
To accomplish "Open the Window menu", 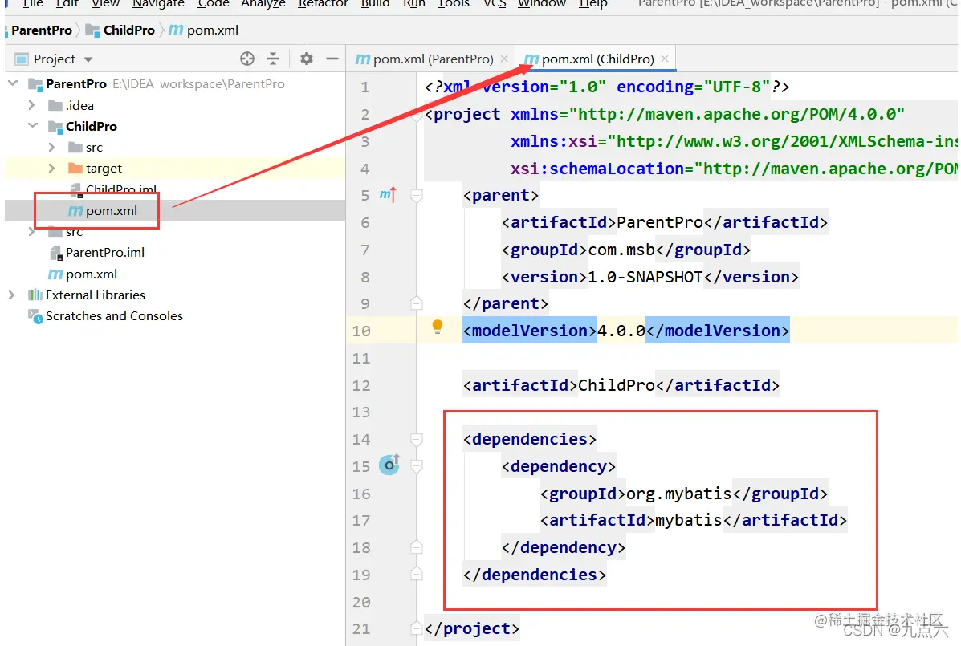I will coord(542,3).
